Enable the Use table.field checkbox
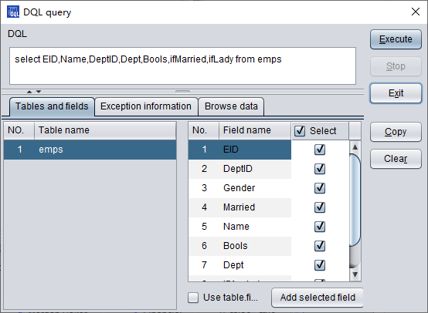This screenshot has height=313, width=428. pos(193,298)
